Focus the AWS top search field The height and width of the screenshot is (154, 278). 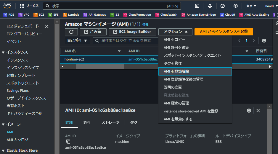[112, 6]
